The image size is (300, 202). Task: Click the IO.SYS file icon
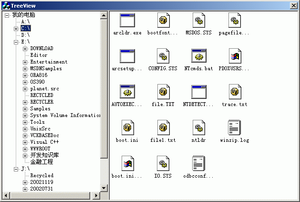click(x=163, y=163)
